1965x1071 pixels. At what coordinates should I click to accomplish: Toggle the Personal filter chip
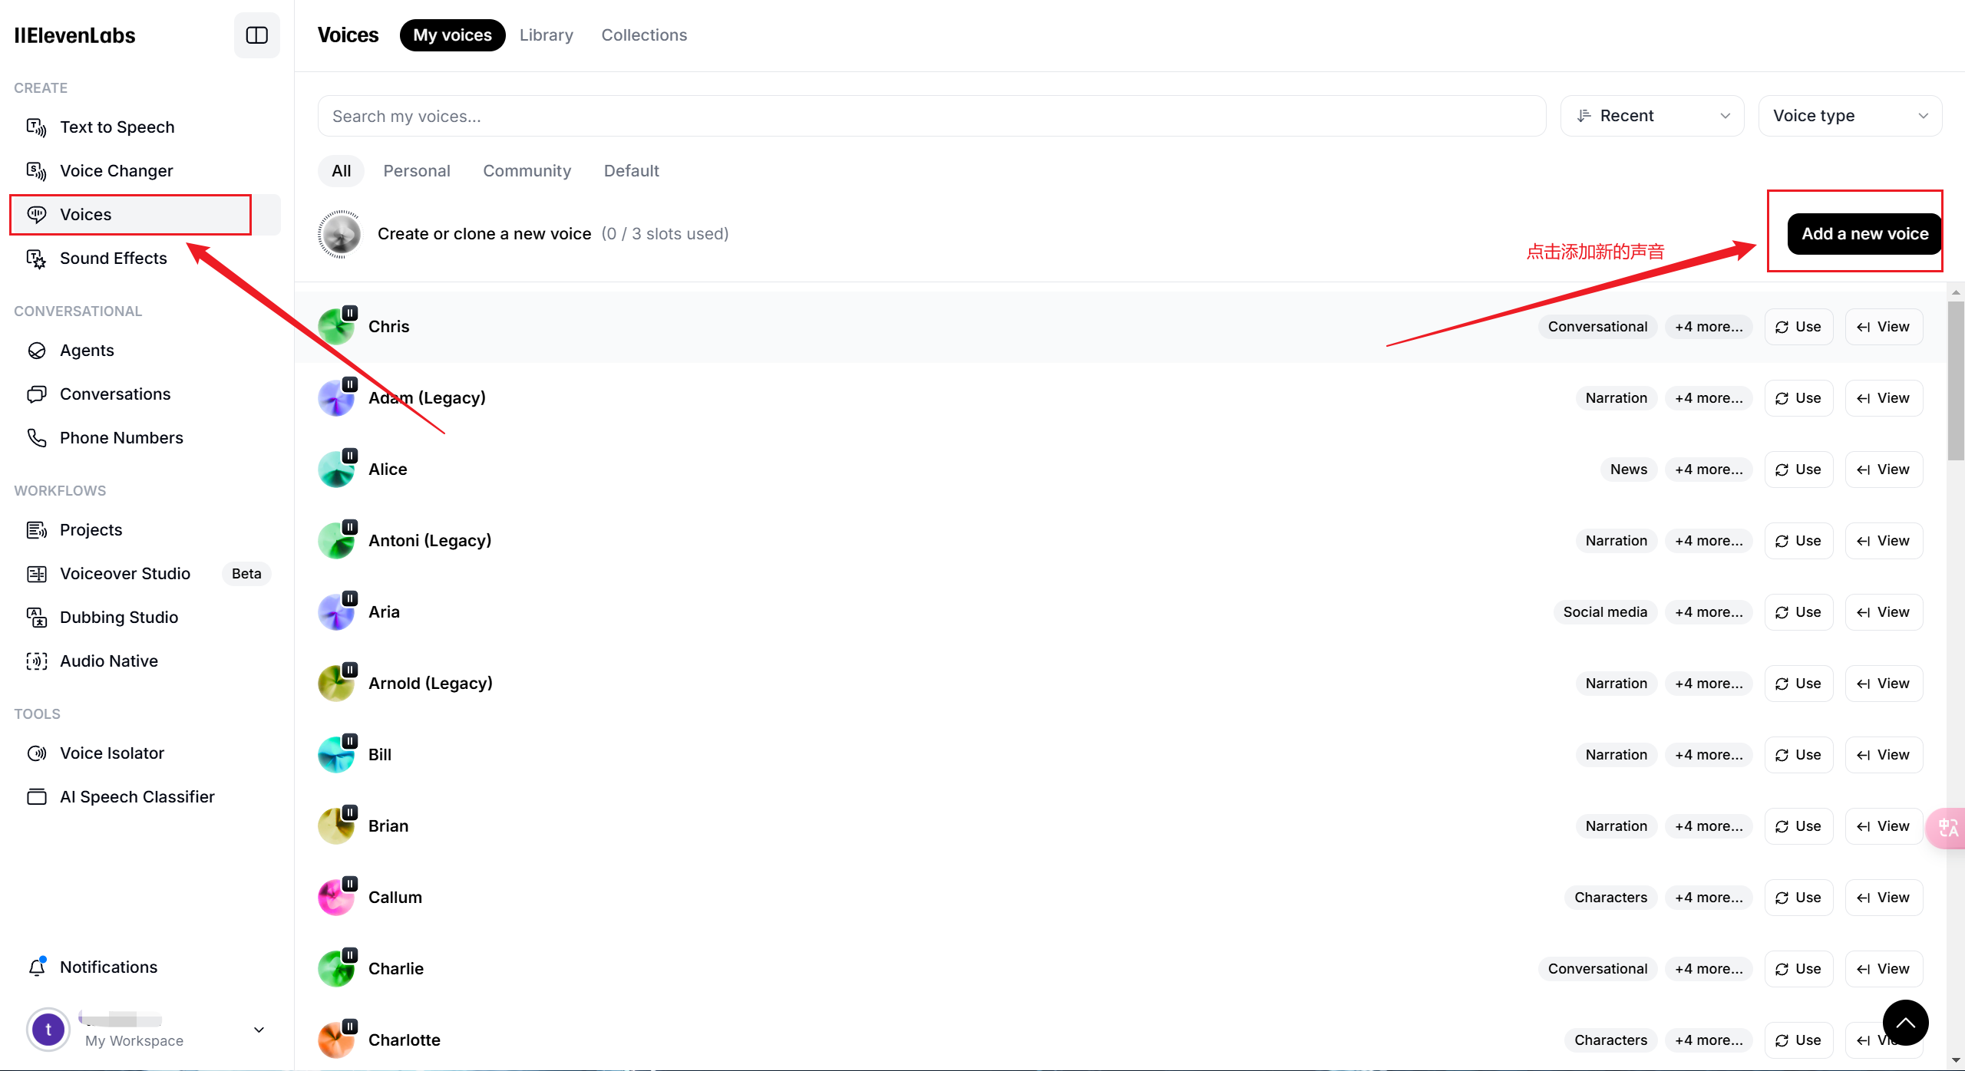(416, 171)
